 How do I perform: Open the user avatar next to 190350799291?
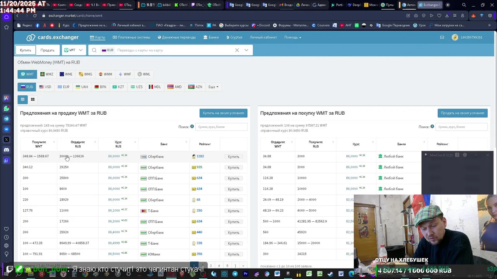455,38
